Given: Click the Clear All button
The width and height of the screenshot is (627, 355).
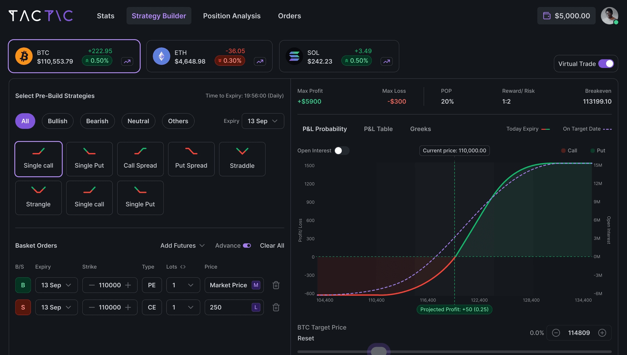Looking at the screenshot, I should (x=272, y=245).
